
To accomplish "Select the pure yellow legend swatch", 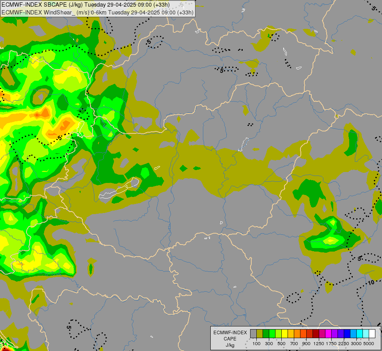I will (284, 334).
